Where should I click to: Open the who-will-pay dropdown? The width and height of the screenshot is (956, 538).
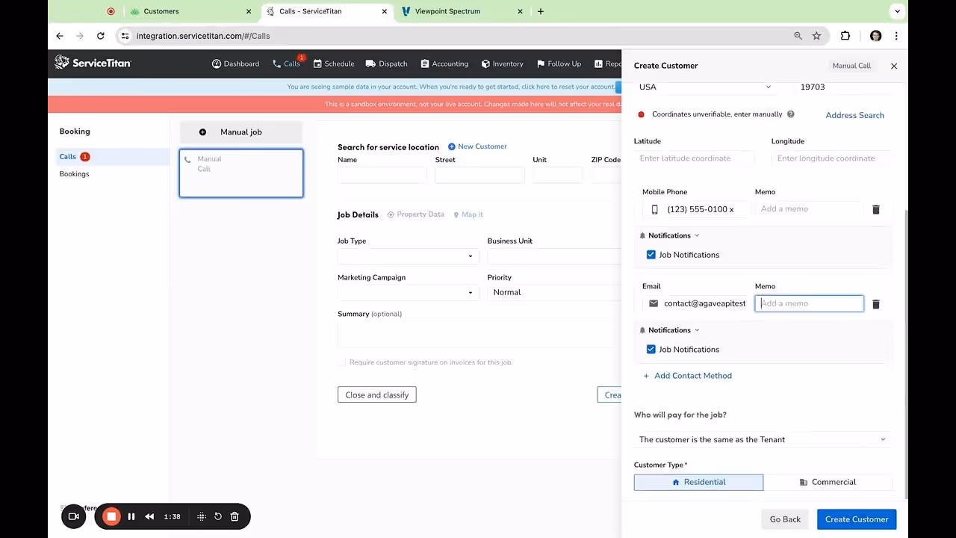coord(763,439)
